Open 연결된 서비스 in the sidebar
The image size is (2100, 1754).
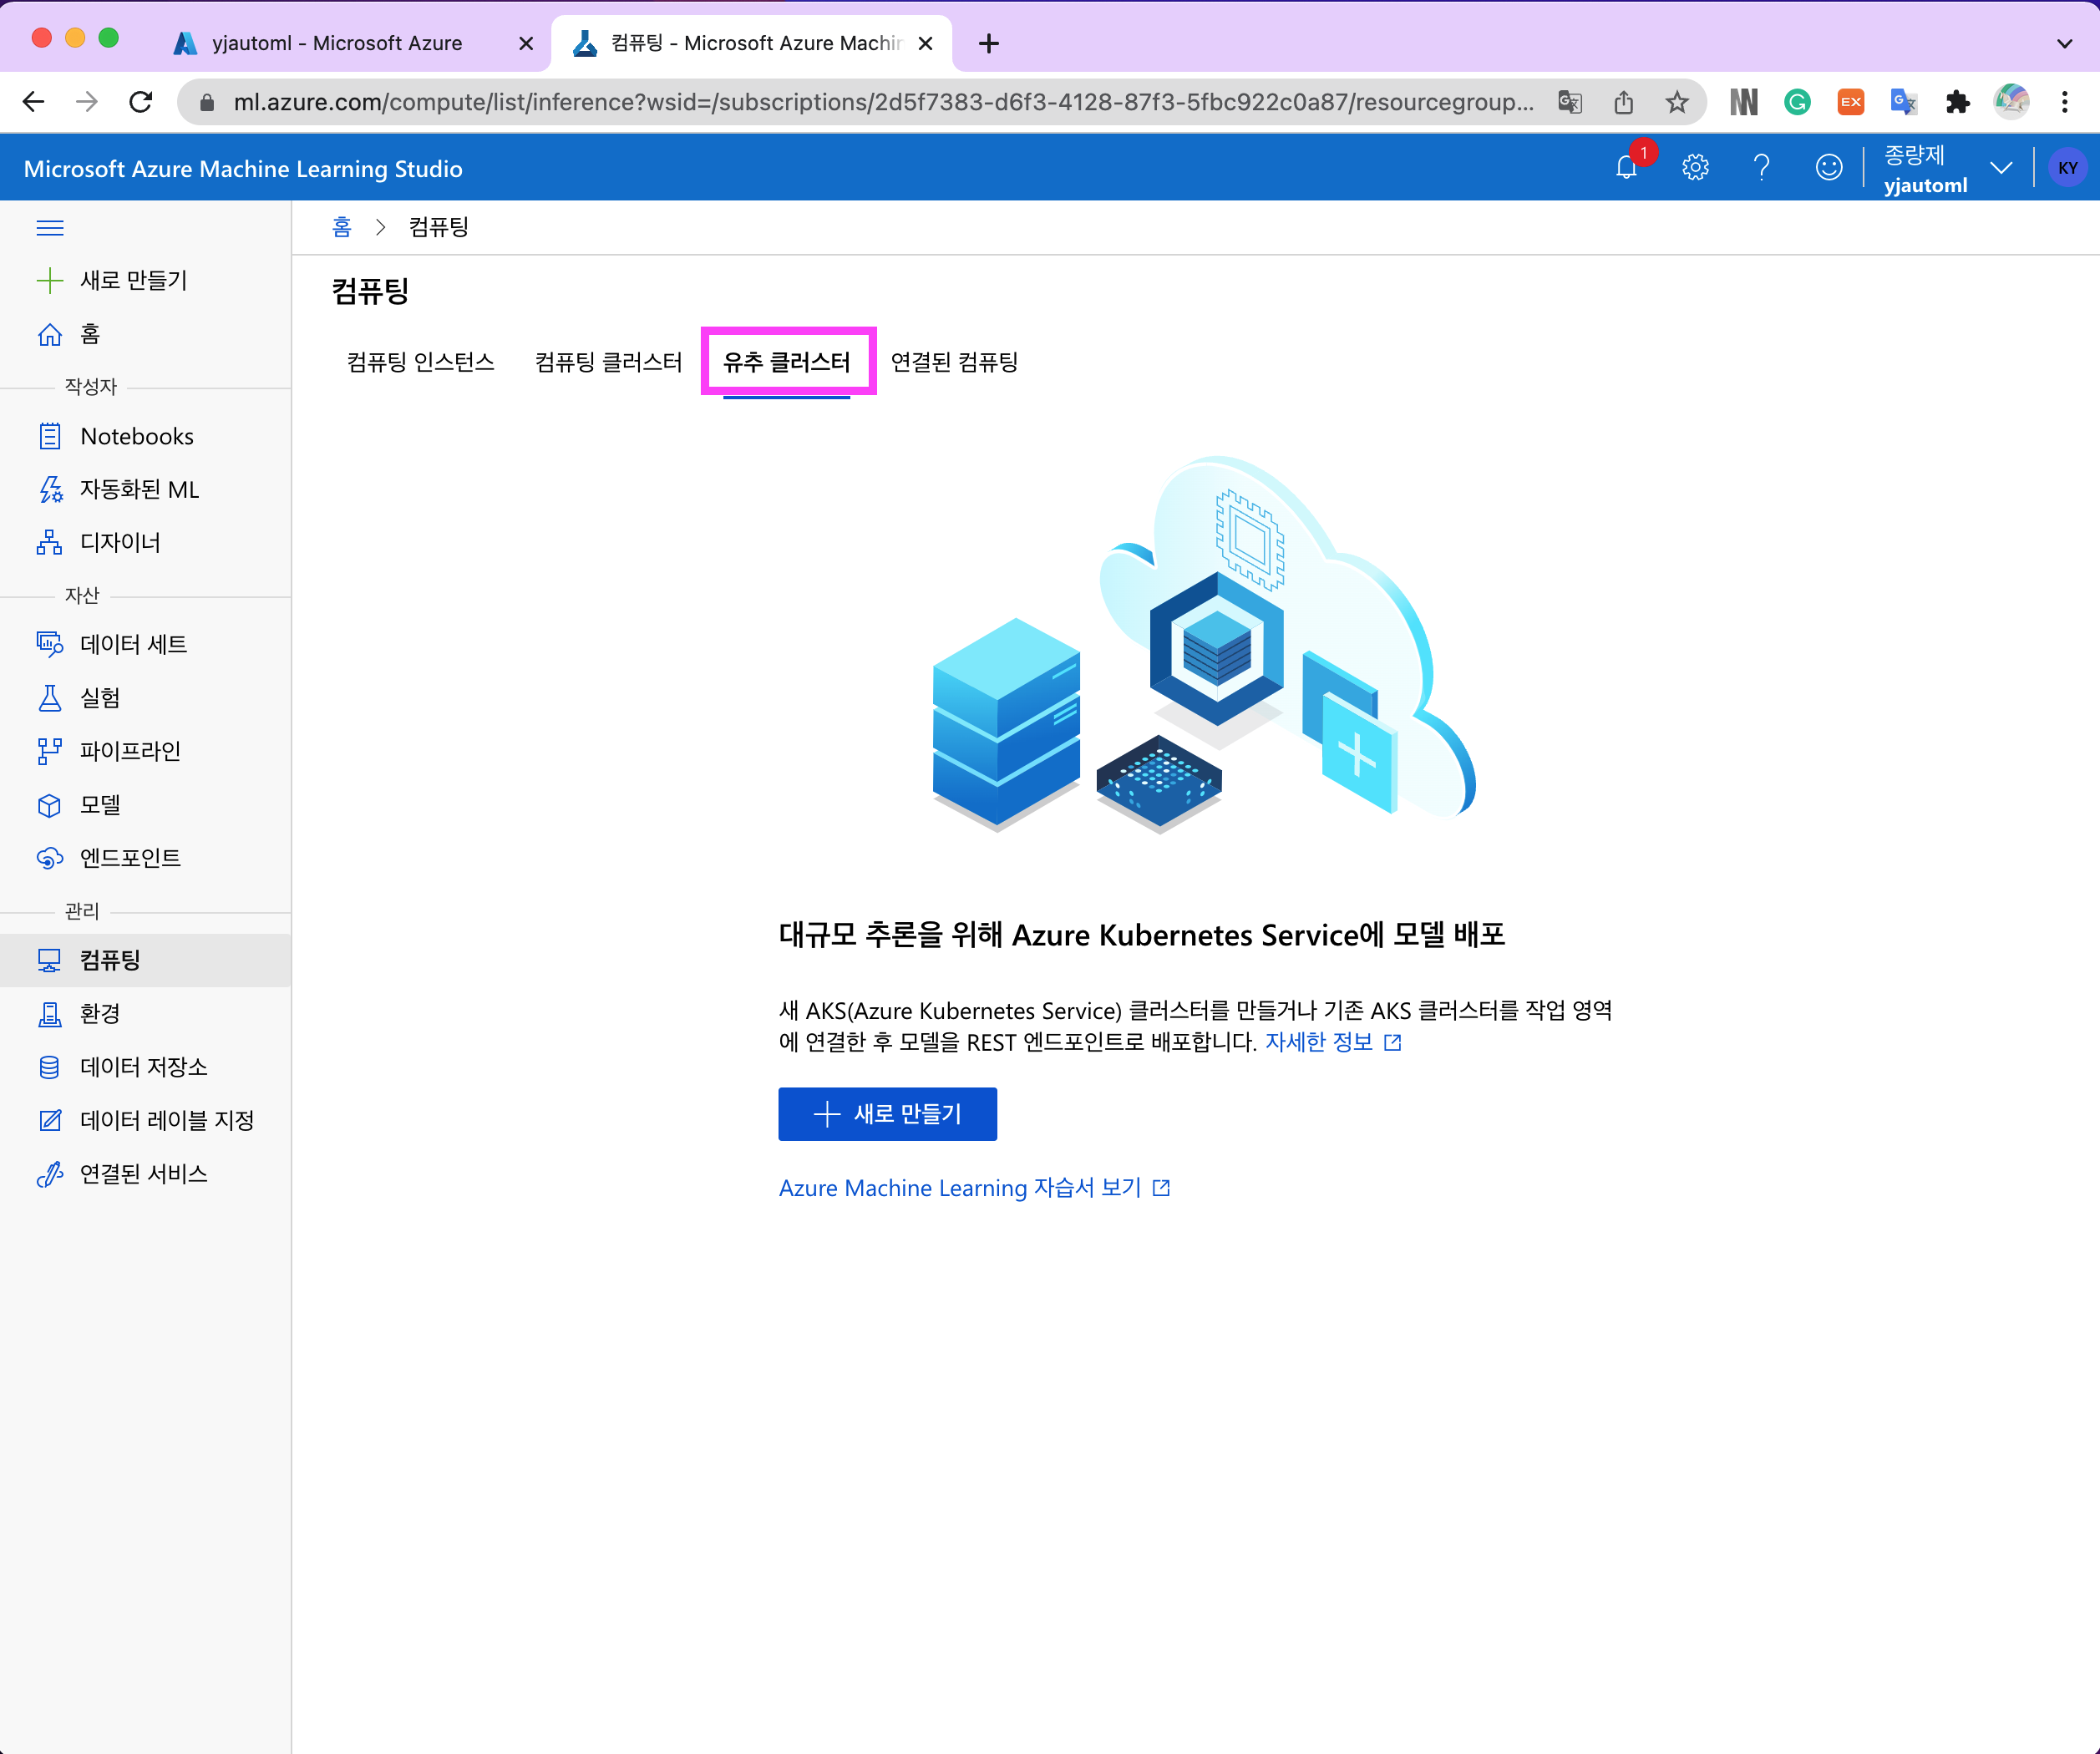(x=145, y=1173)
